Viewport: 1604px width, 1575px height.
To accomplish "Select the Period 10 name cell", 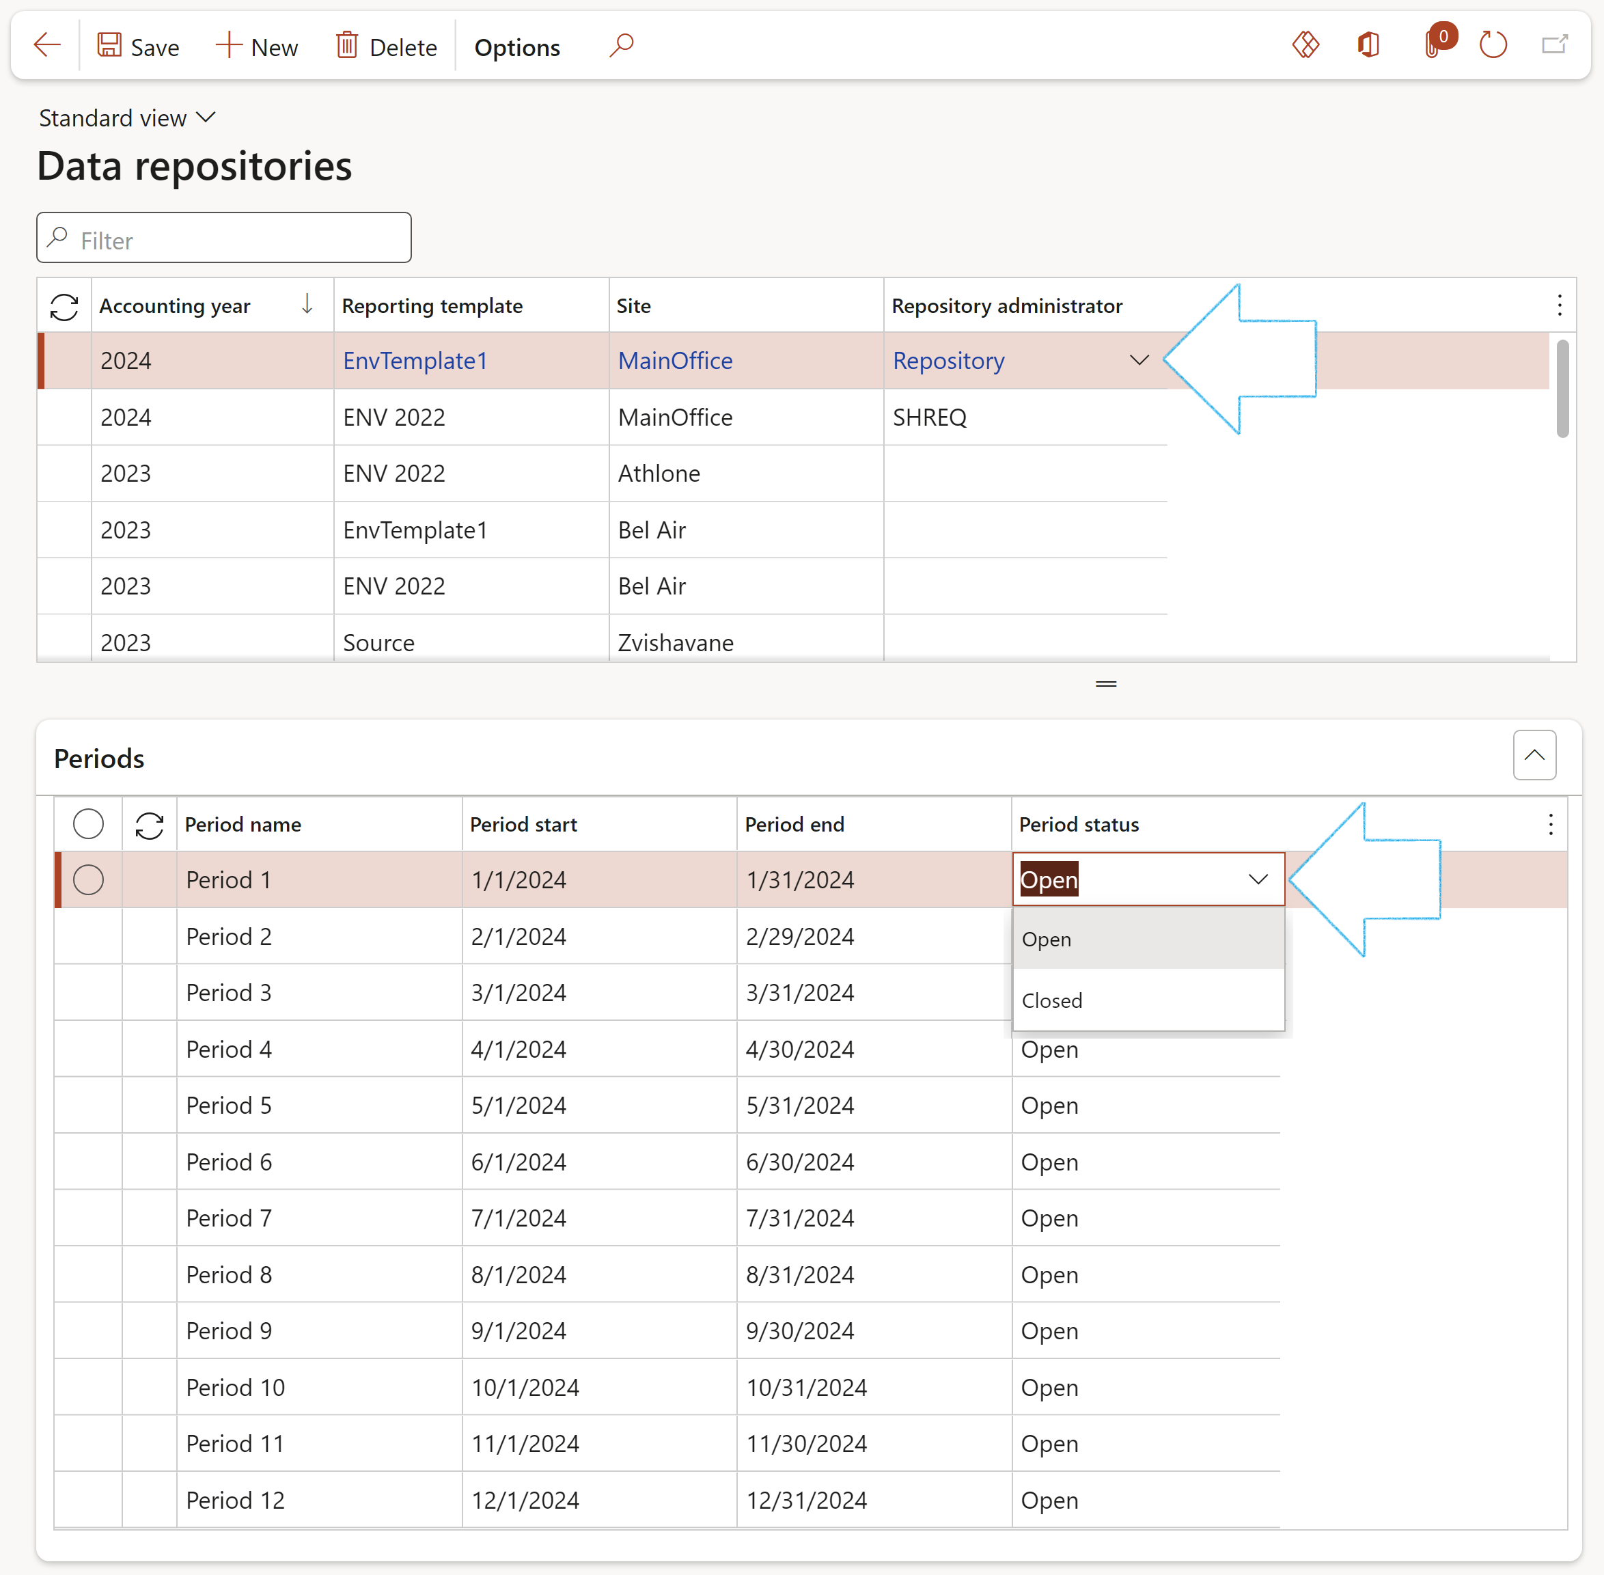I will pos(319,1387).
